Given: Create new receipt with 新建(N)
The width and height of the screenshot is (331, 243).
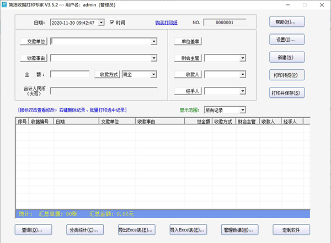Looking at the screenshot, I should click(287, 57).
